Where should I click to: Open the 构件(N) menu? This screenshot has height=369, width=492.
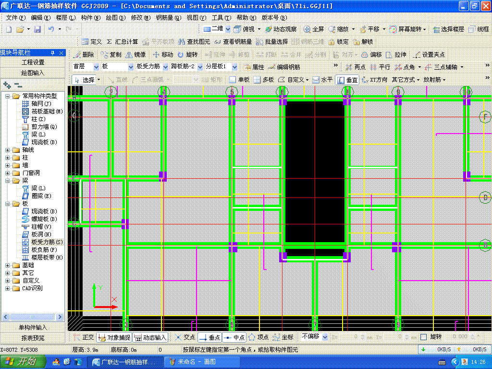pyautogui.click(x=91, y=18)
